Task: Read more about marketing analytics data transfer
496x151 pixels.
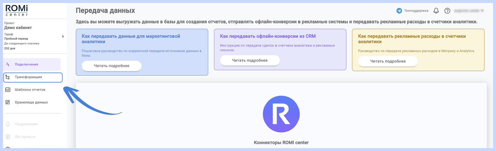Action: 112,66
